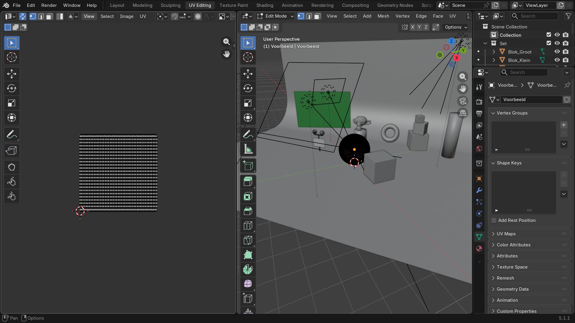The width and height of the screenshot is (575, 323).
Task: Select the Bevel tool
Action: point(248,211)
